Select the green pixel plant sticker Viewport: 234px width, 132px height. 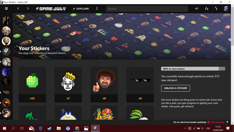point(32,112)
